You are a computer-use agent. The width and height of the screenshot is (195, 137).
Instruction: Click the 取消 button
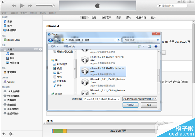point(149,105)
